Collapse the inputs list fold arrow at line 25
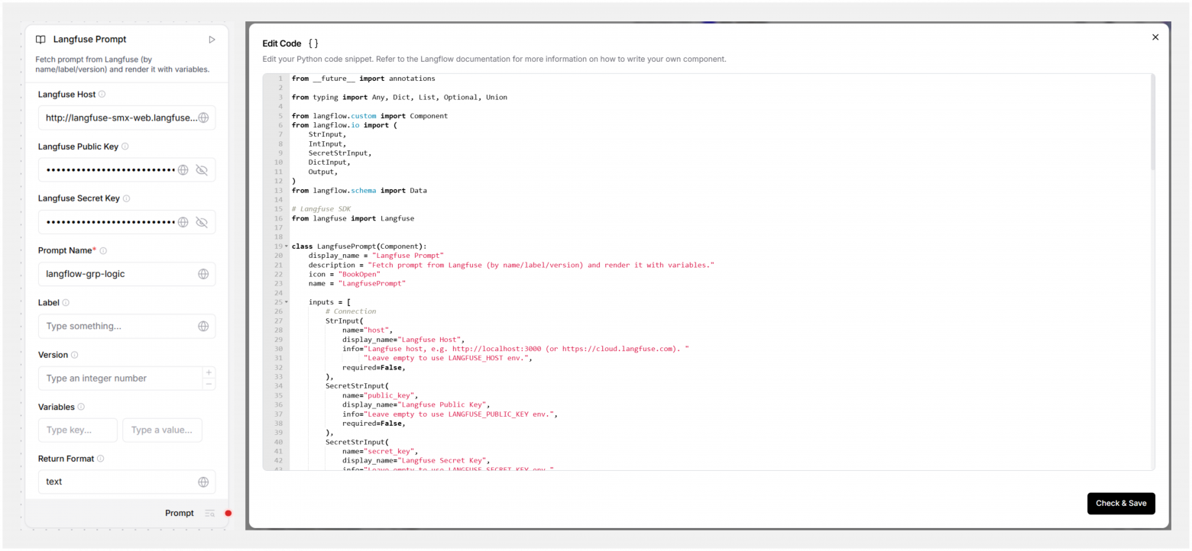This screenshot has height=551, width=1192. 287,302
